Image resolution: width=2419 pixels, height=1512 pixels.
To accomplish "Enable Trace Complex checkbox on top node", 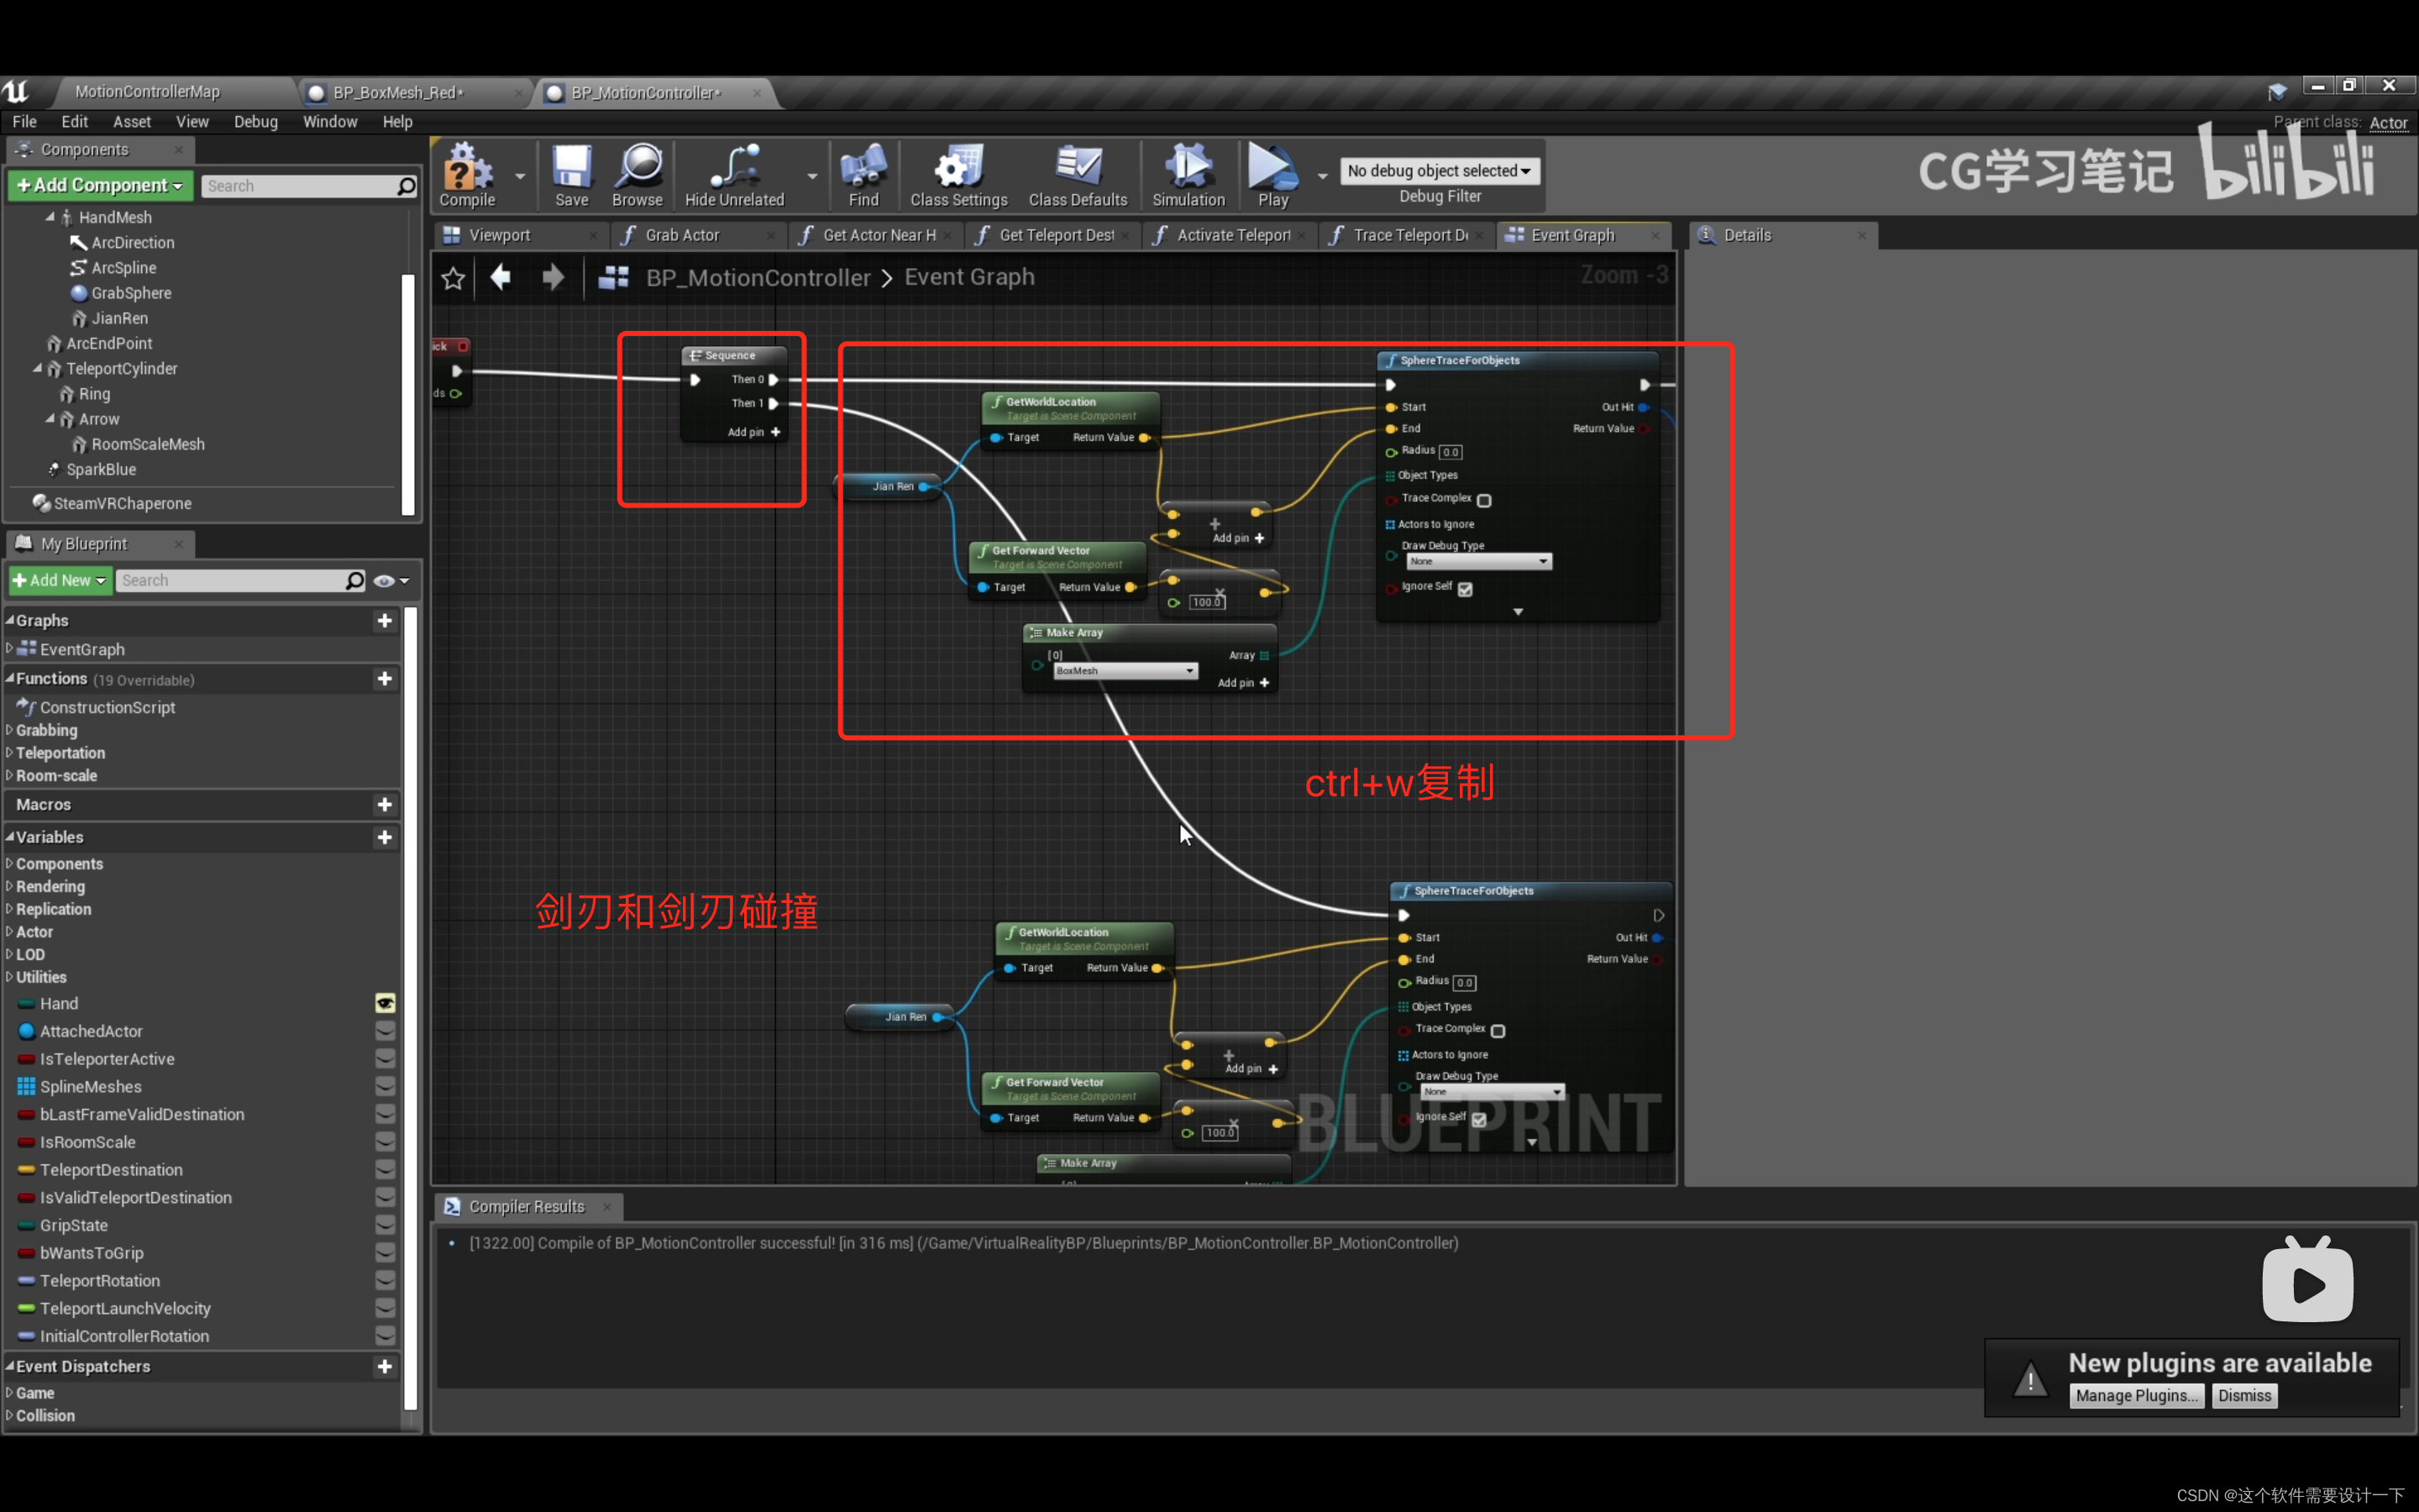I will coord(1484,500).
